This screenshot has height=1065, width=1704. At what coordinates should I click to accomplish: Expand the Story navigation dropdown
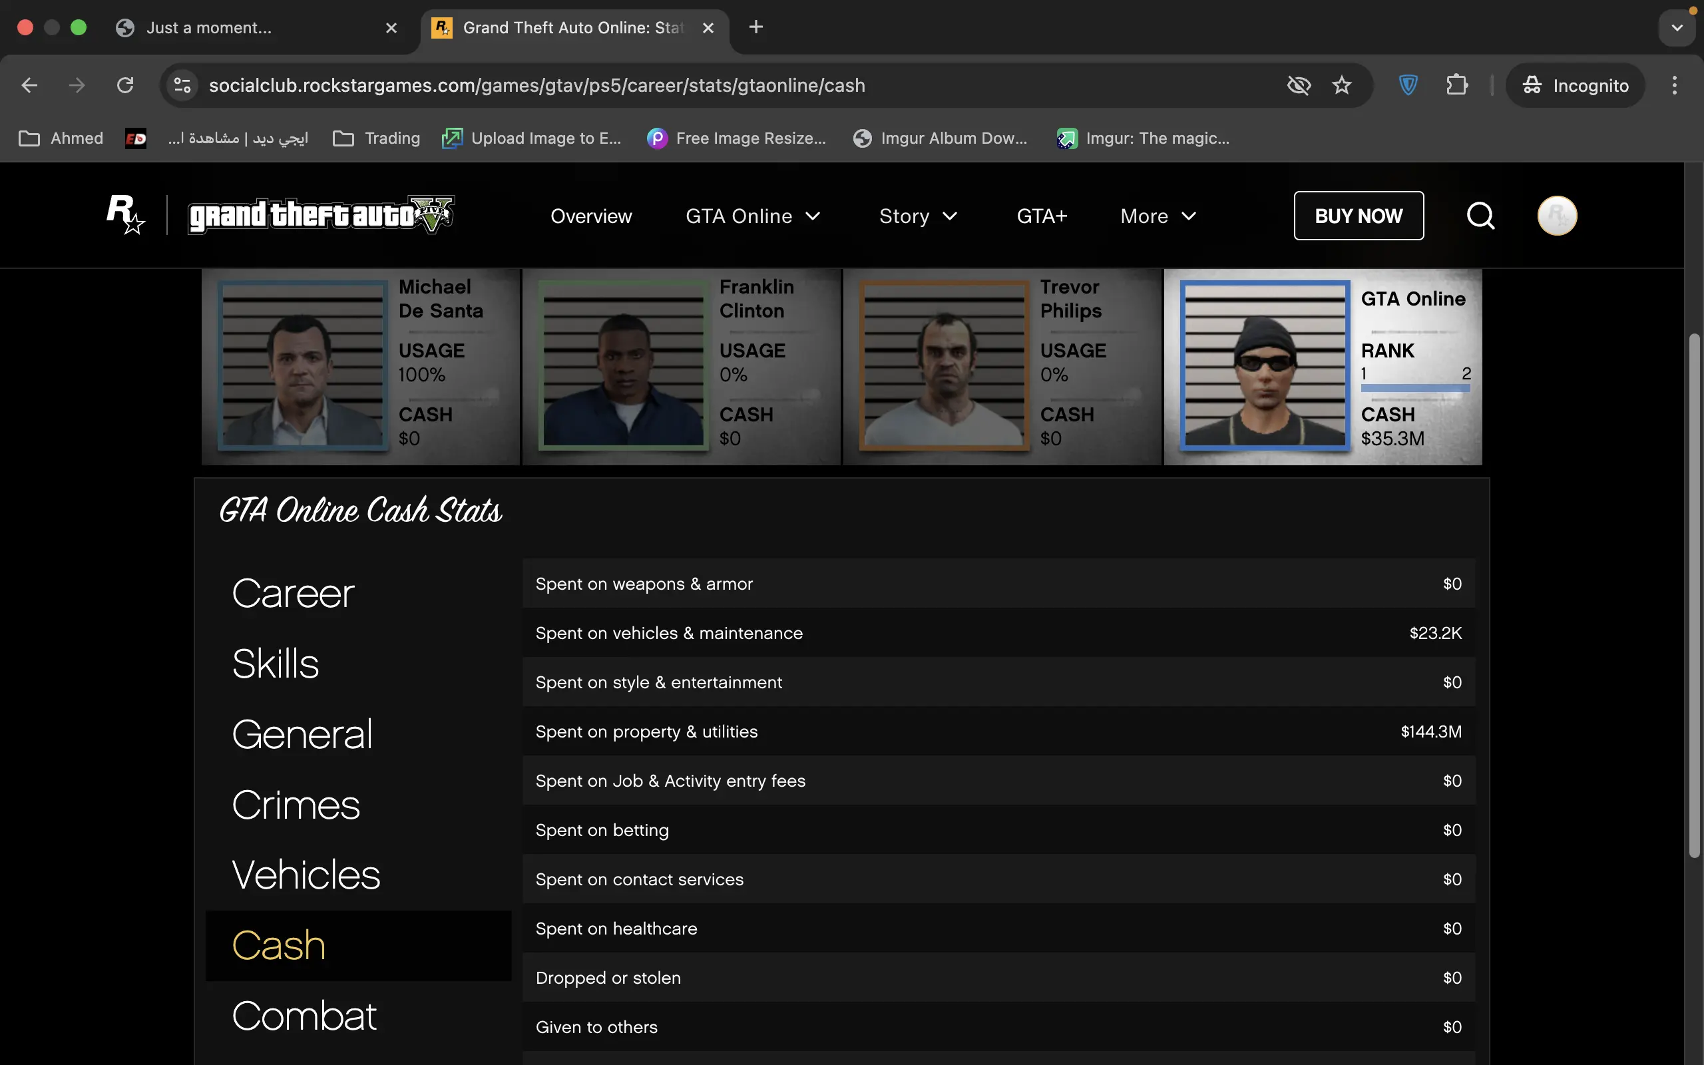tap(917, 216)
